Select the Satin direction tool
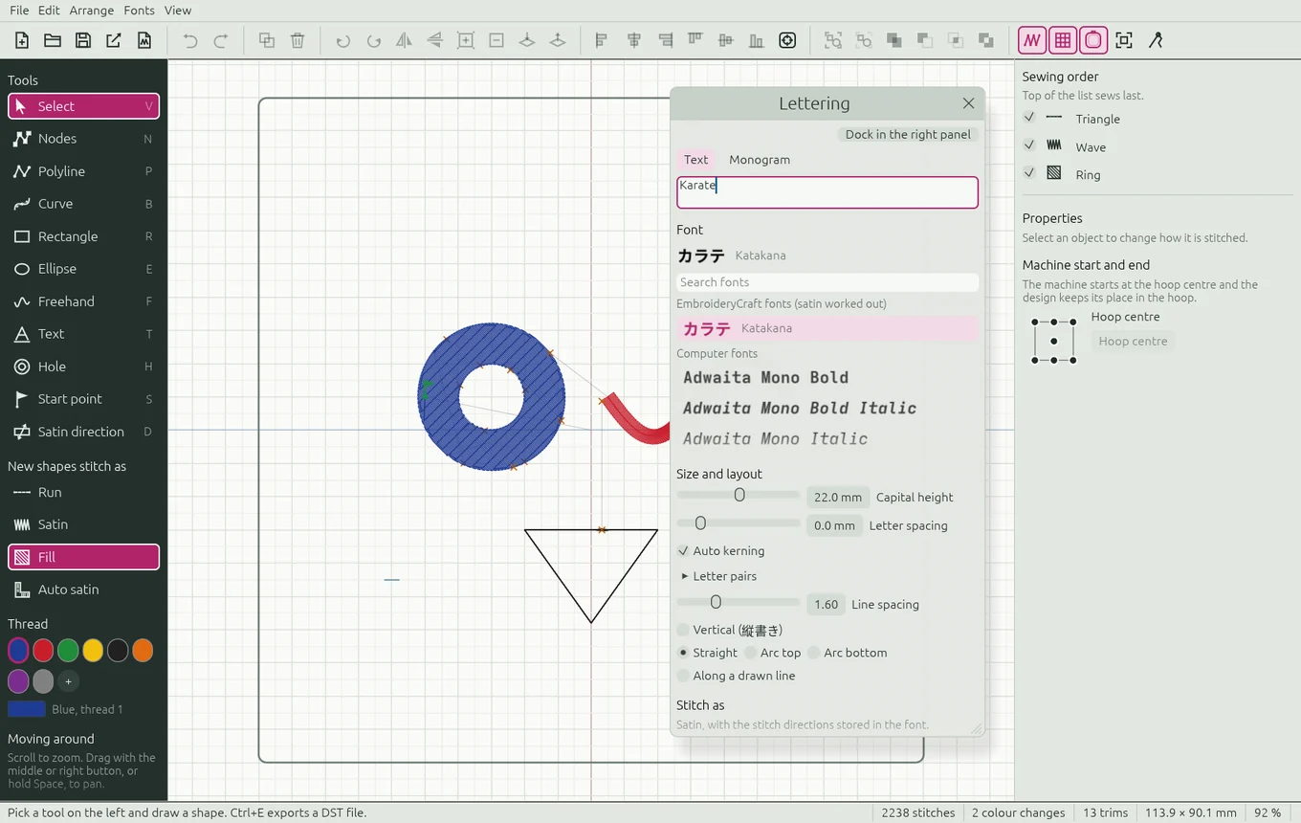This screenshot has height=823, width=1301. 83,432
